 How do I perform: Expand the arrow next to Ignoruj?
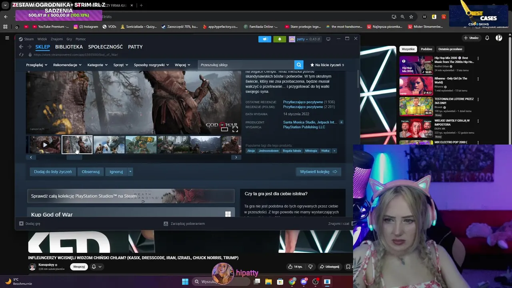tap(130, 172)
